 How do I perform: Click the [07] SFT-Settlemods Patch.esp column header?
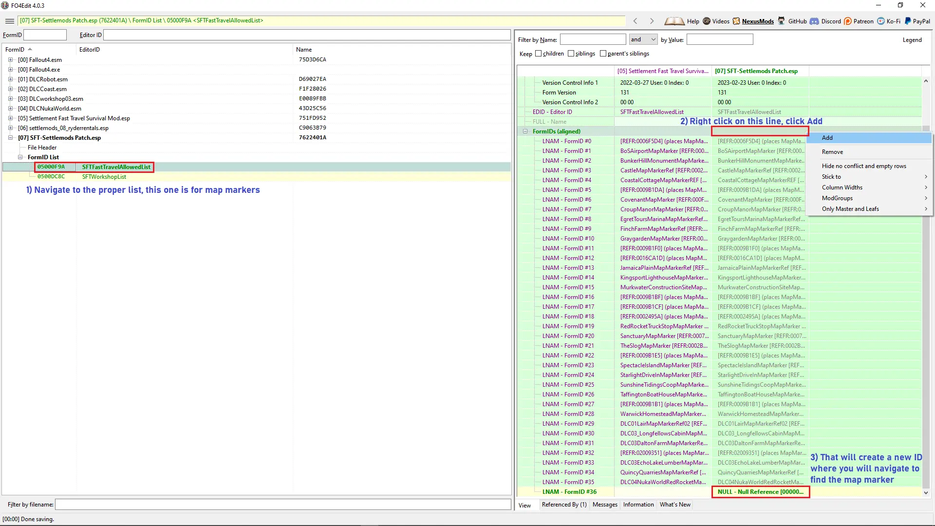pos(760,71)
